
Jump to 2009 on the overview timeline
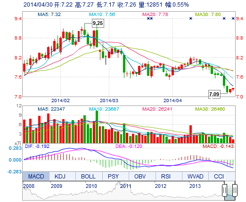(57, 186)
